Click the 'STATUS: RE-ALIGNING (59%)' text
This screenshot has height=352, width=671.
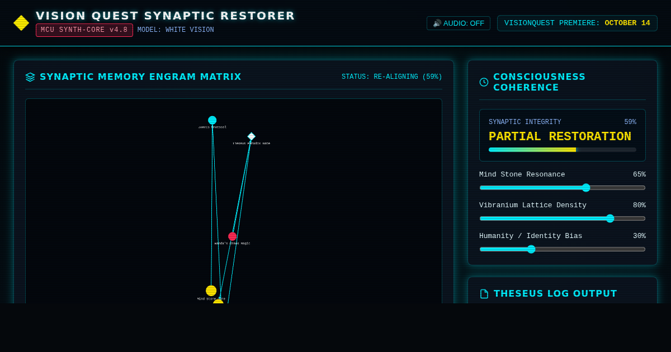[x=392, y=77]
